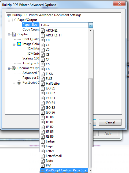Click the page icon next to HalfLetter
This screenshot has height=173, width=129.
pyautogui.click(x=43, y=84)
